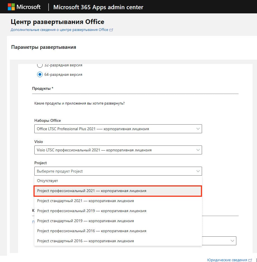Screen dimensions: 257x262
Task: Click external link icon next to Юридические сведения
Action: pyautogui.click(x=250, y=260)
